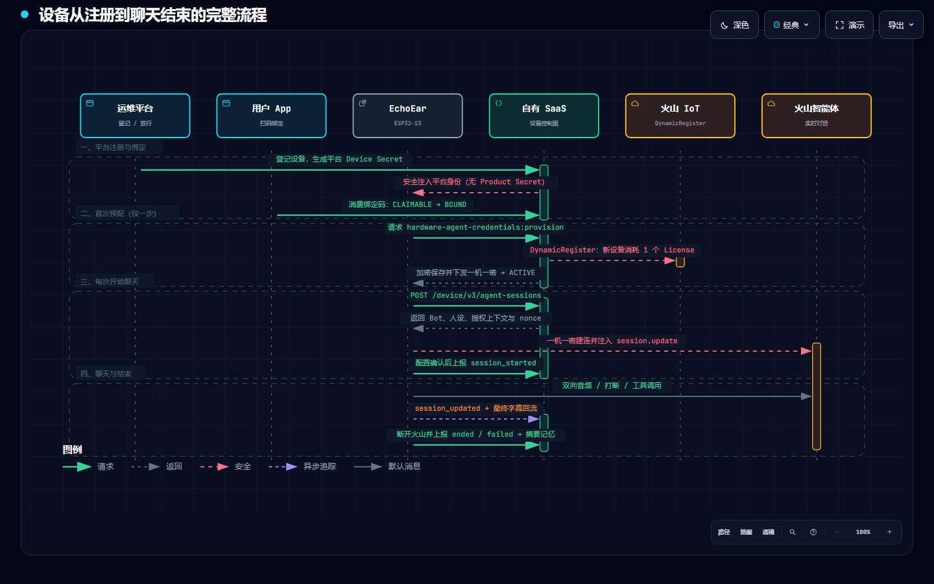This screenshot has width=934, height=584.
Task: Select the 用户 App participant node
Action: click(271, 116)
